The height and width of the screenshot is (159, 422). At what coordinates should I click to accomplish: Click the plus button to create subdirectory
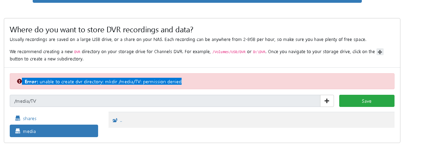(x=327, y=101)
